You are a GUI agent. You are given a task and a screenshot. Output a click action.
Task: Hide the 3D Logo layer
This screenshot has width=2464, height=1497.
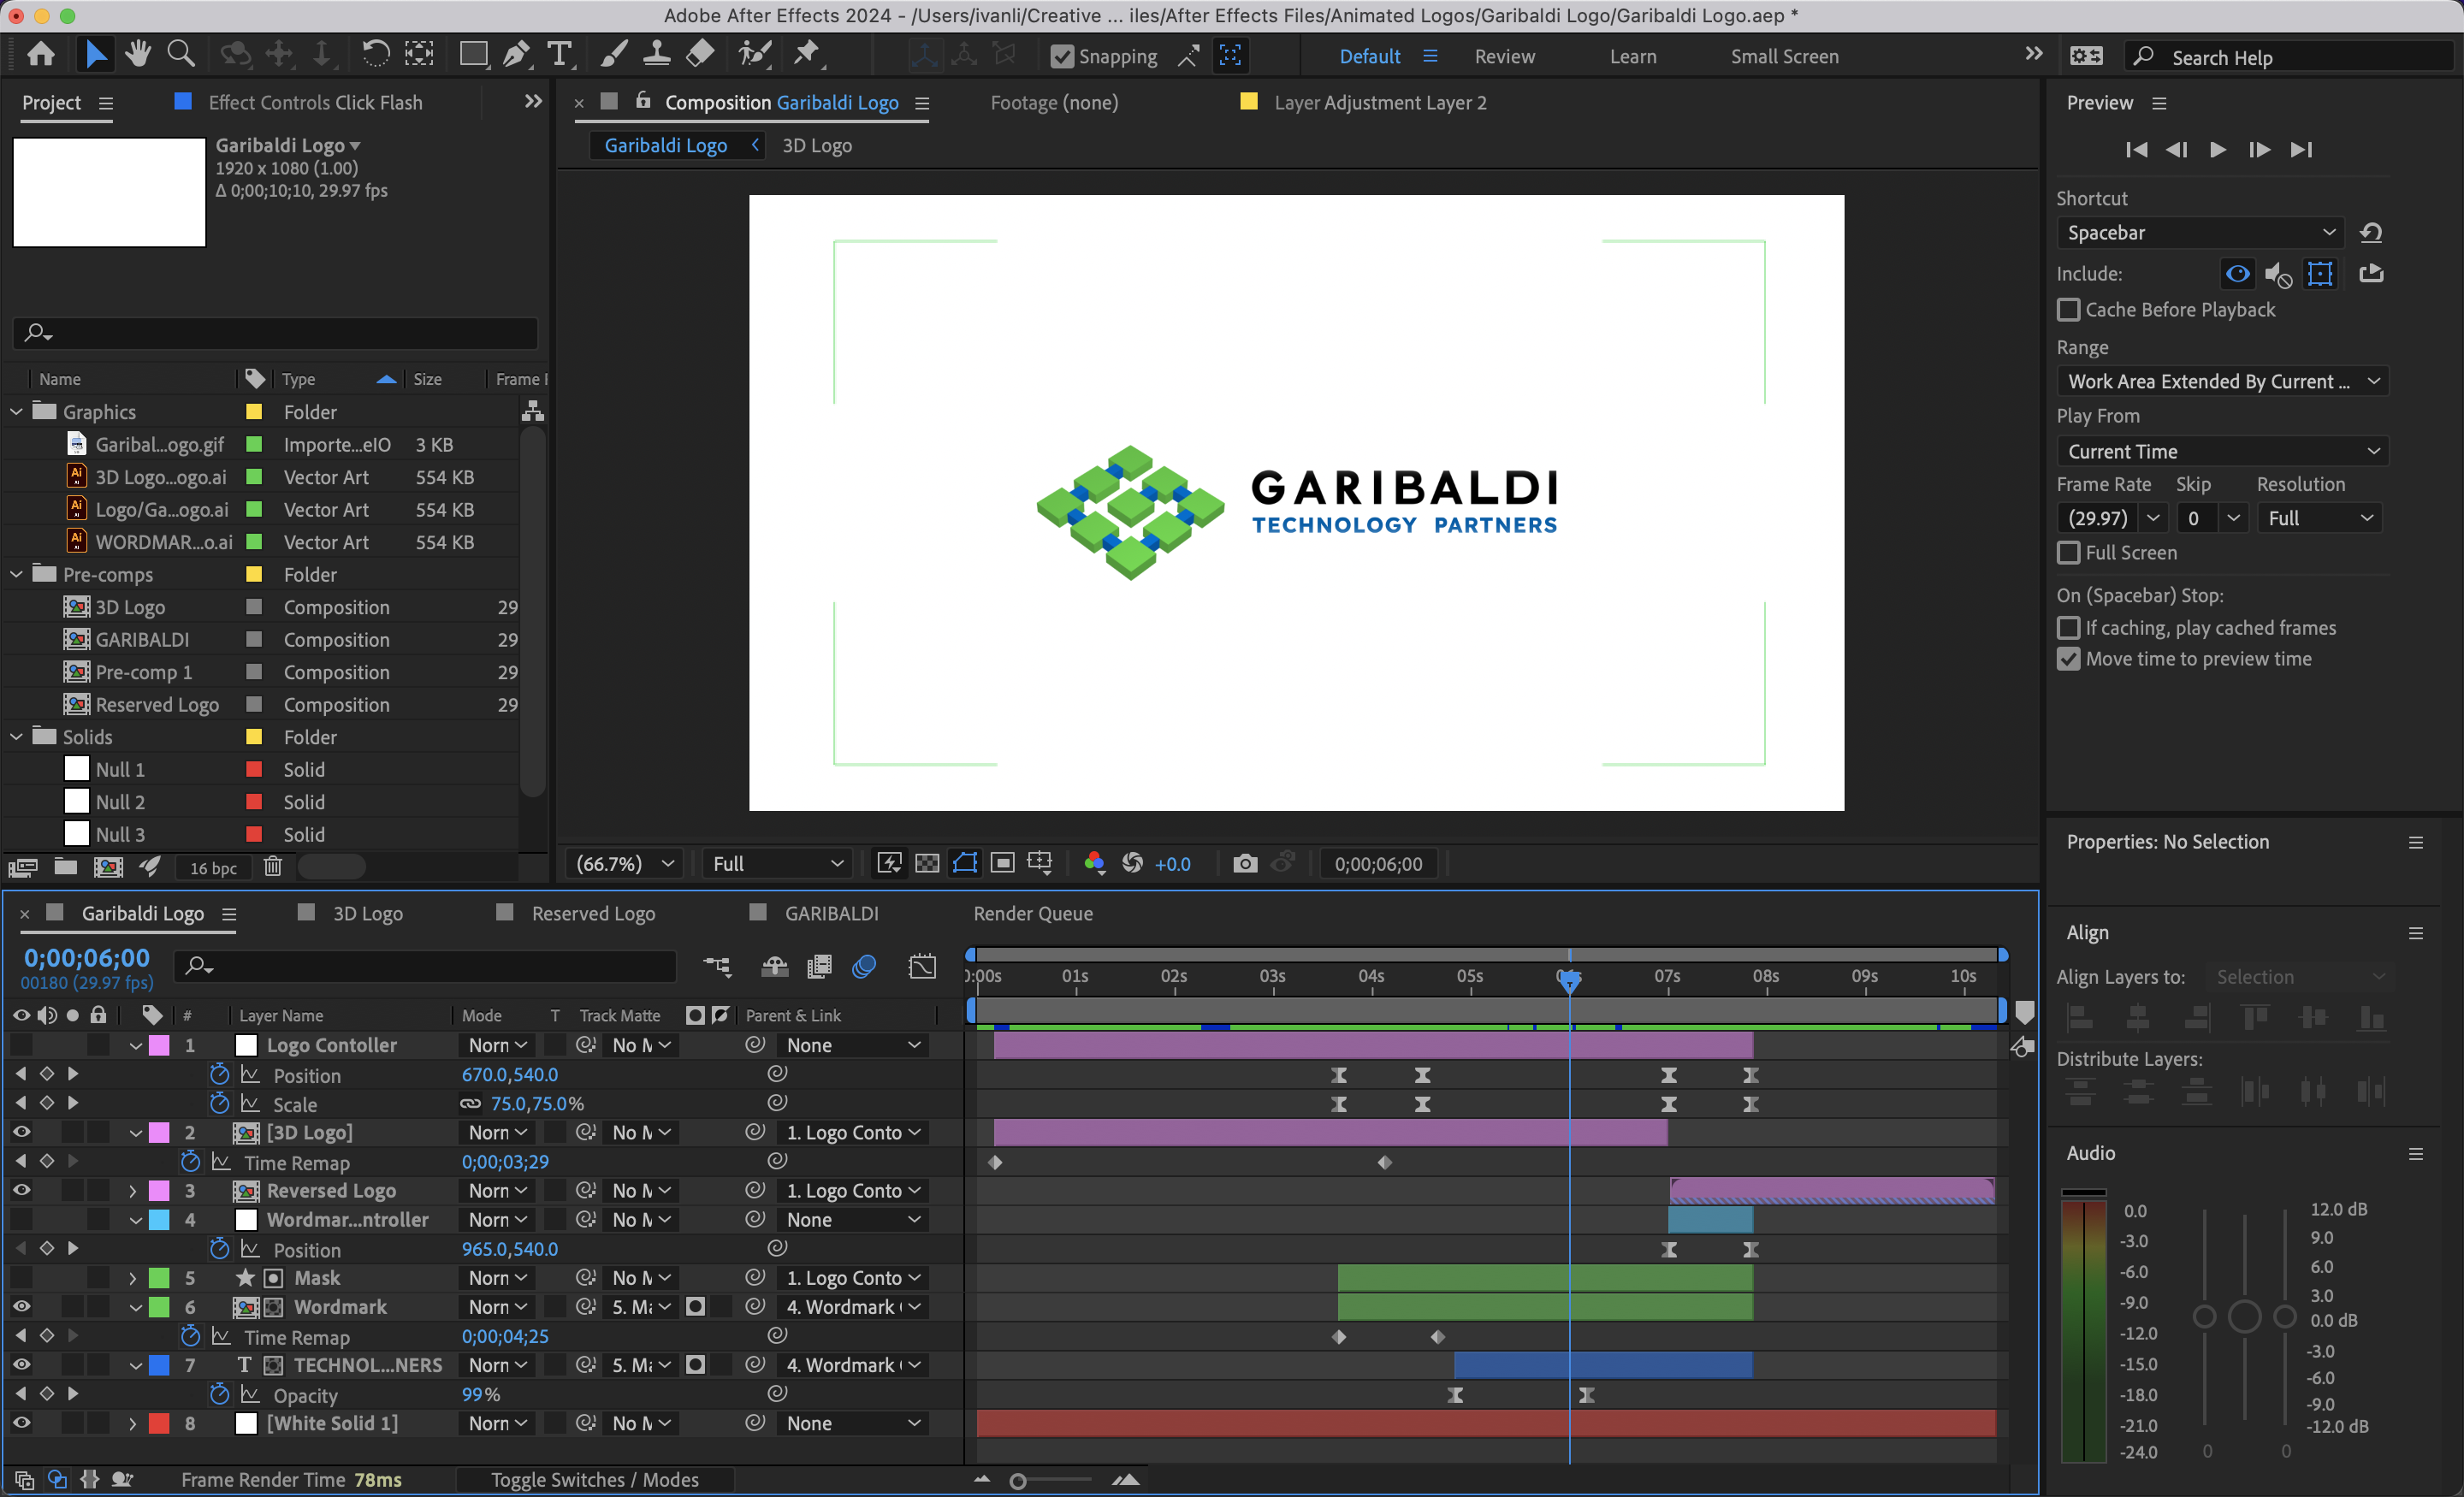[x=21, y=1132]
